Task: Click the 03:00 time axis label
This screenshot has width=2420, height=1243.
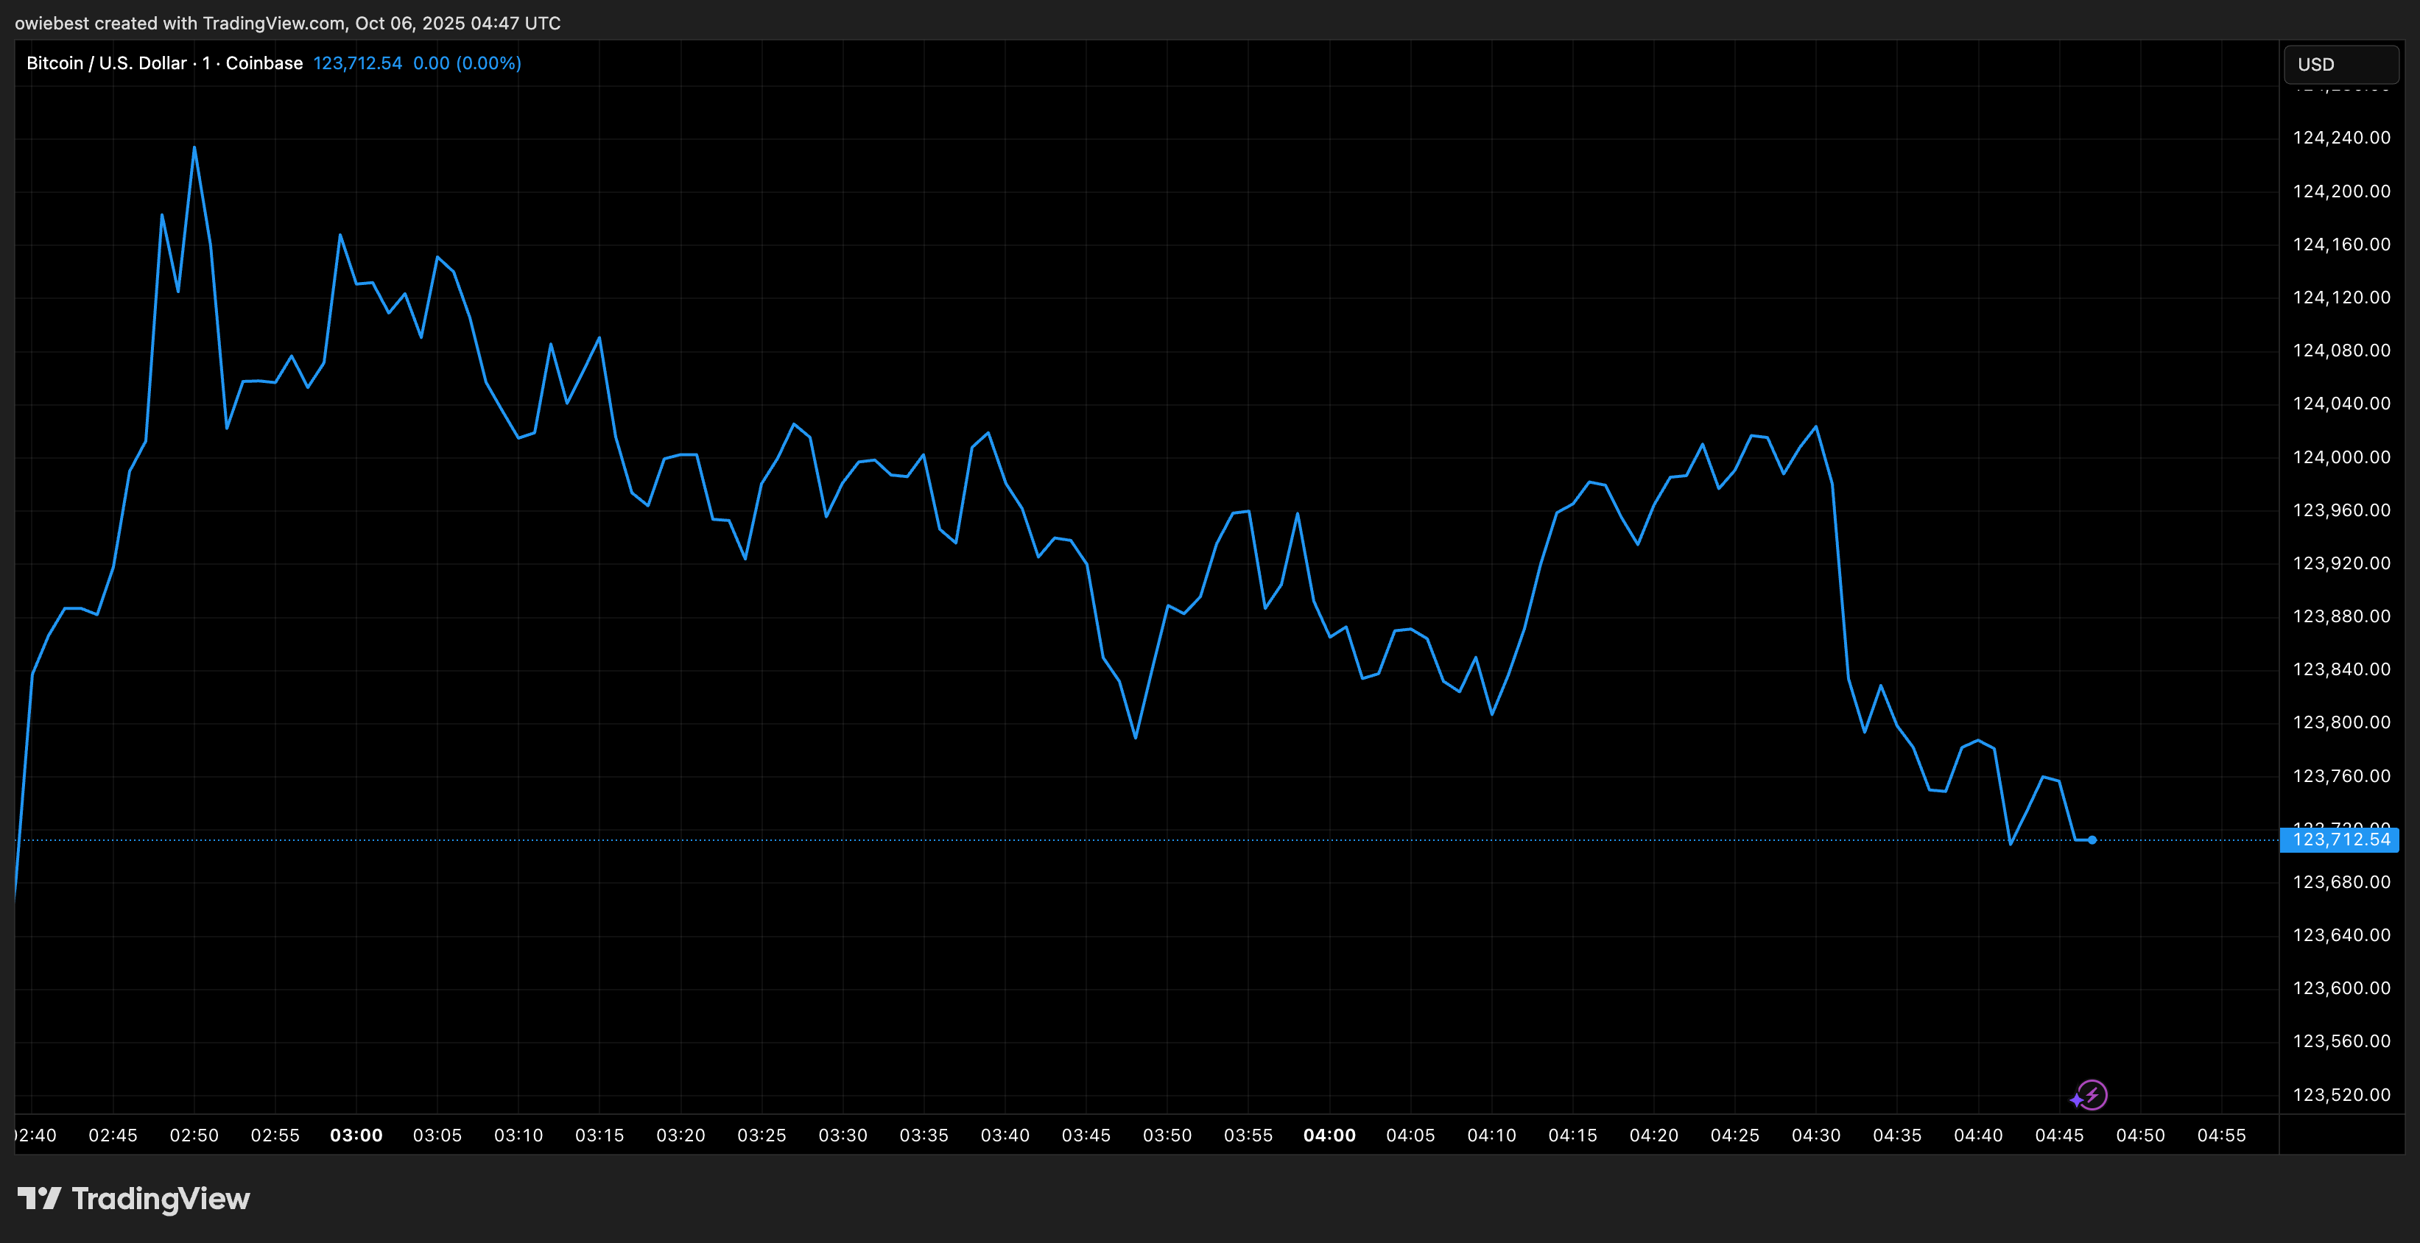Action: pyautogui.click(x=356, y=1135)
